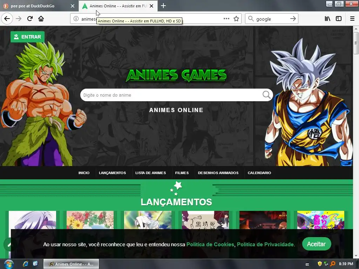
Task: Click the yellow security shield tray icon
Action: coord(320,264)
